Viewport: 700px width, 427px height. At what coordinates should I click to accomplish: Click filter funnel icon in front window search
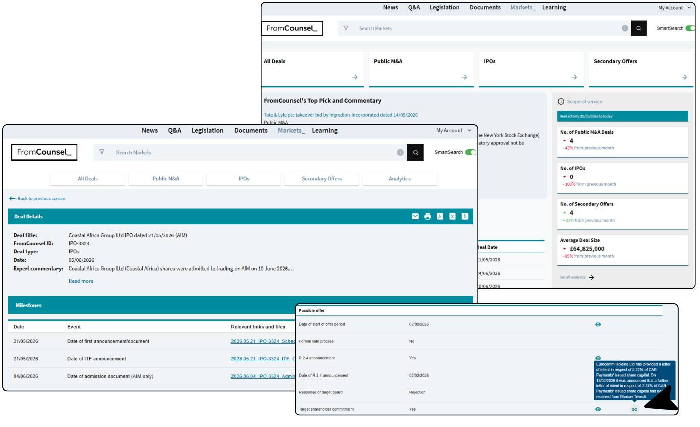(x=102, y=152)
